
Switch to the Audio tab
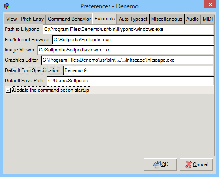click(x=193, y=19)
